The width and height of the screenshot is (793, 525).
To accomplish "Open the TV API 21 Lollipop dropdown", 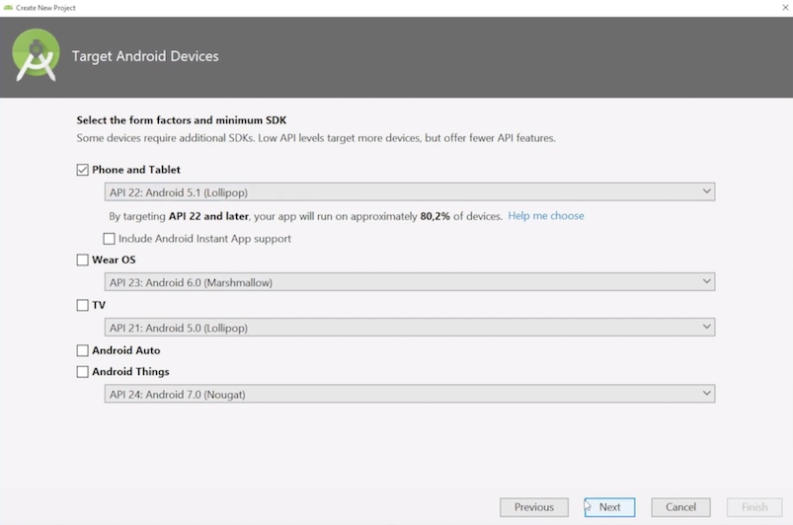I will coord(410,328).
